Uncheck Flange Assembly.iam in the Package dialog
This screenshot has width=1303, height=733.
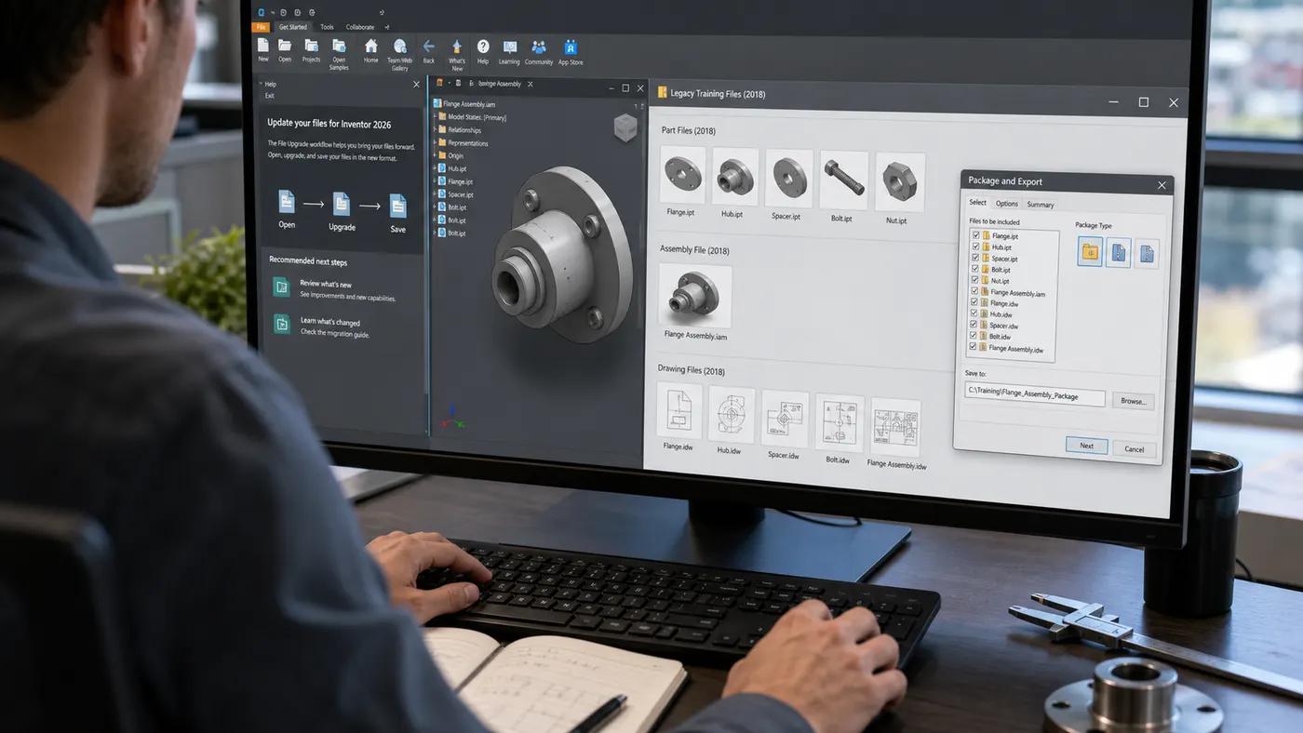pos(974,291)
